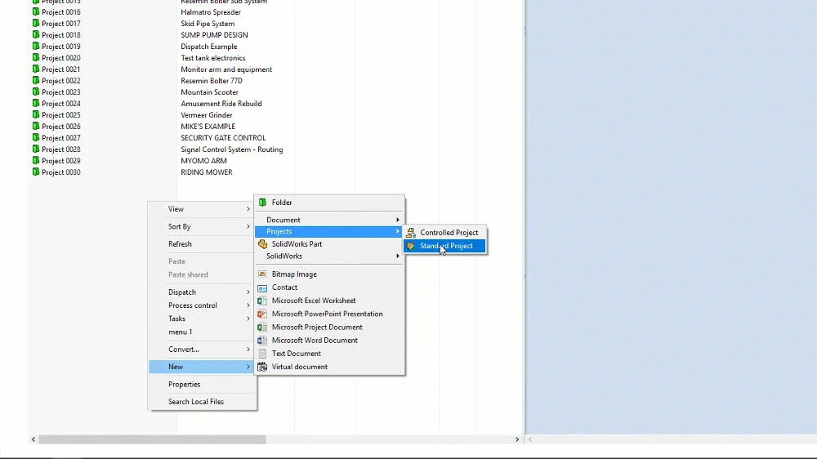Click the Project 0030 folder icon
Screen dimensions: 817x459
35,172
